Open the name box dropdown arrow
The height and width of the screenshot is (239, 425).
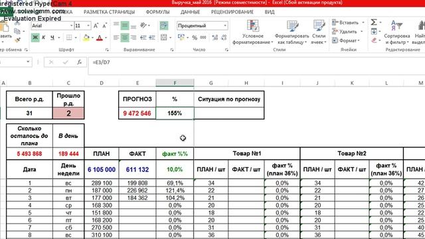pyautogui.click(x=28, y=62)
